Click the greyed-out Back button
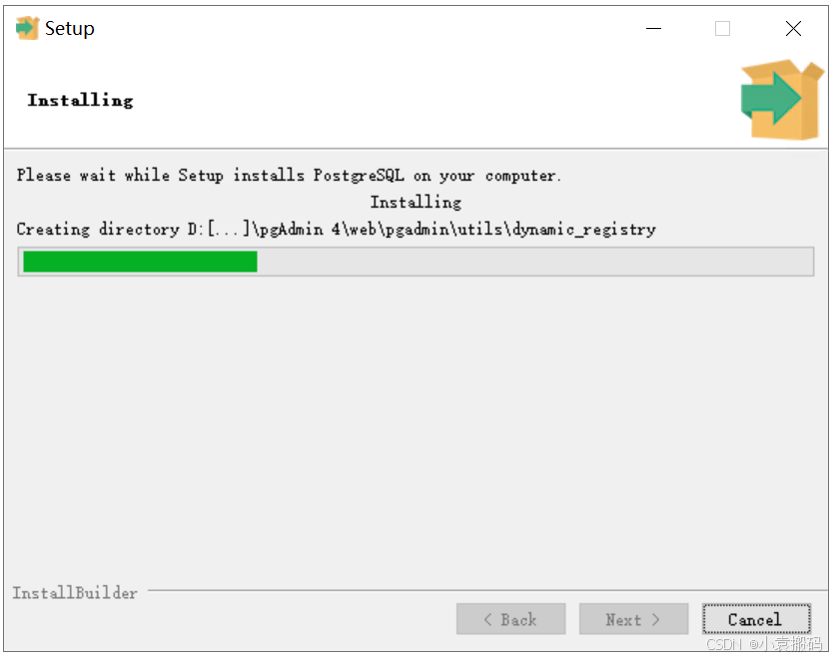The width and height of the screenshot is (834, 660). (510, 619)
